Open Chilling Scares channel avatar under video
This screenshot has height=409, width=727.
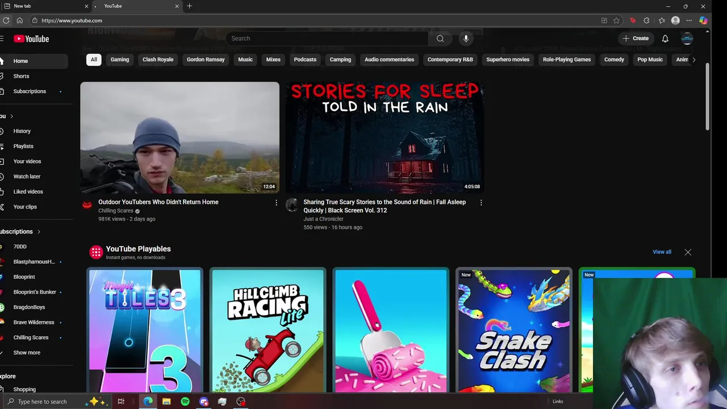click(x=87, y=204)
